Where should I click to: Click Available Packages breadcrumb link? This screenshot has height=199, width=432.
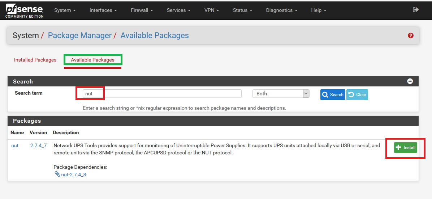click(155, 35)
